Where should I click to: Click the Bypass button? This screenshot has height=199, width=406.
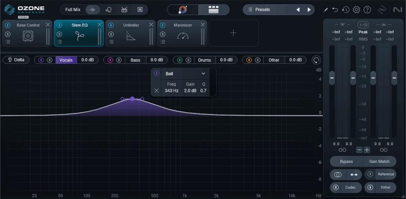pos(347,161)
